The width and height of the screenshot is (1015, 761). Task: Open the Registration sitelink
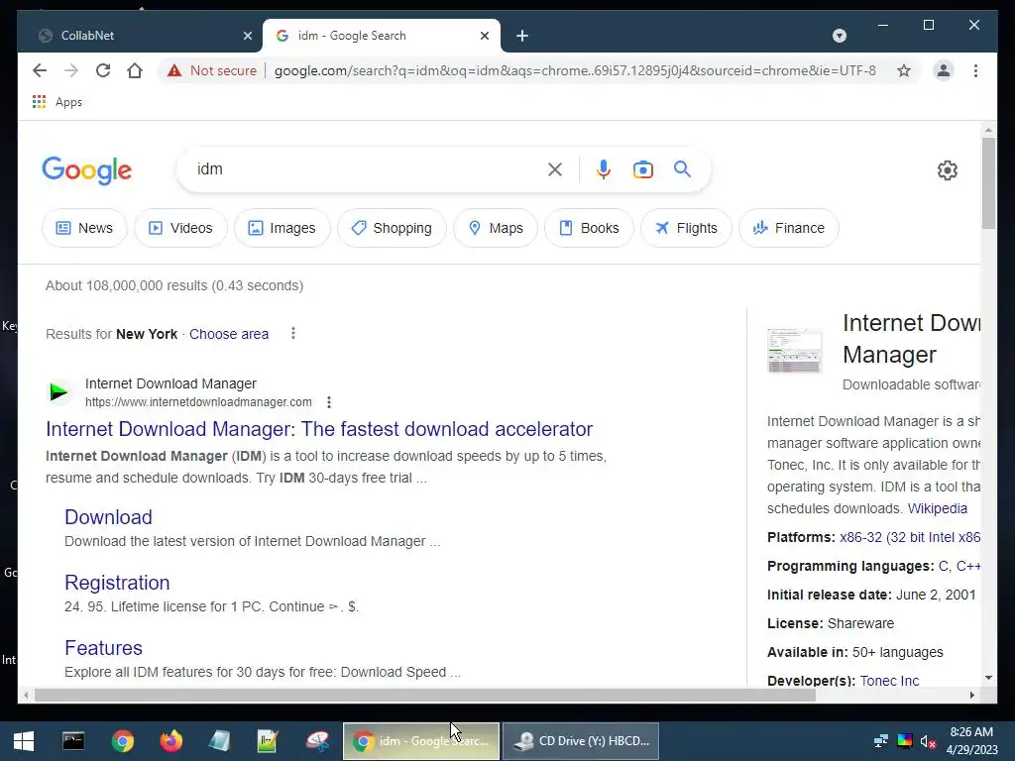(117, 583)
